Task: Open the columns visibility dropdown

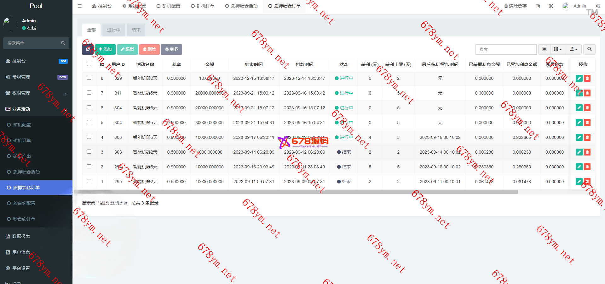Action: pos(558,49)
